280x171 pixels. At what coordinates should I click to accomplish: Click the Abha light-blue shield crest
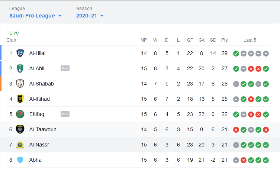point(20,160)
